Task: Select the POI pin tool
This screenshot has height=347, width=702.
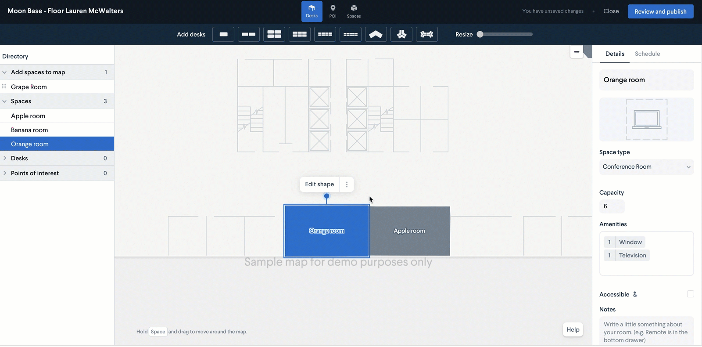Action: tap(333, 11)
